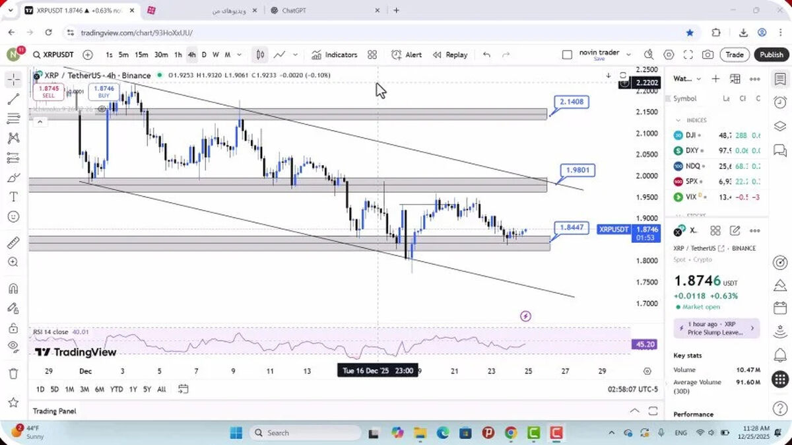This screenshot has width=792, height=445.
Task: Switch to the 30m timeframe
Action: (x=161, y=55)
